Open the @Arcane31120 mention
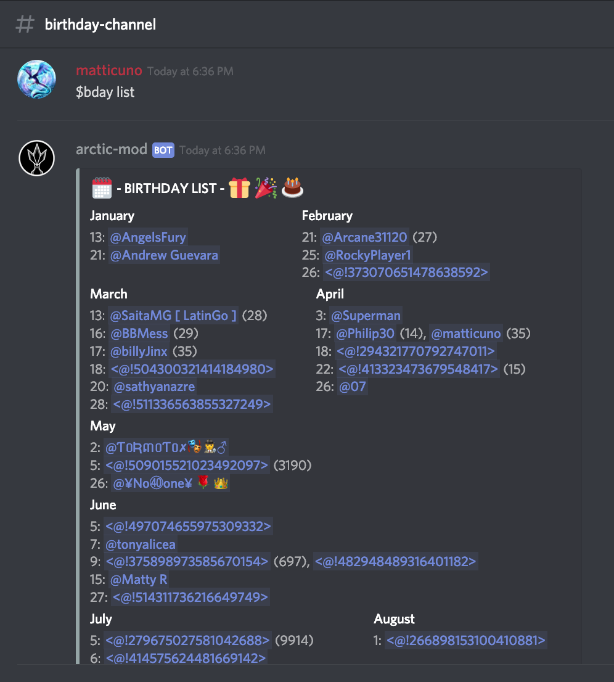Screen dimensions: 614x682 tap(364, 237)
